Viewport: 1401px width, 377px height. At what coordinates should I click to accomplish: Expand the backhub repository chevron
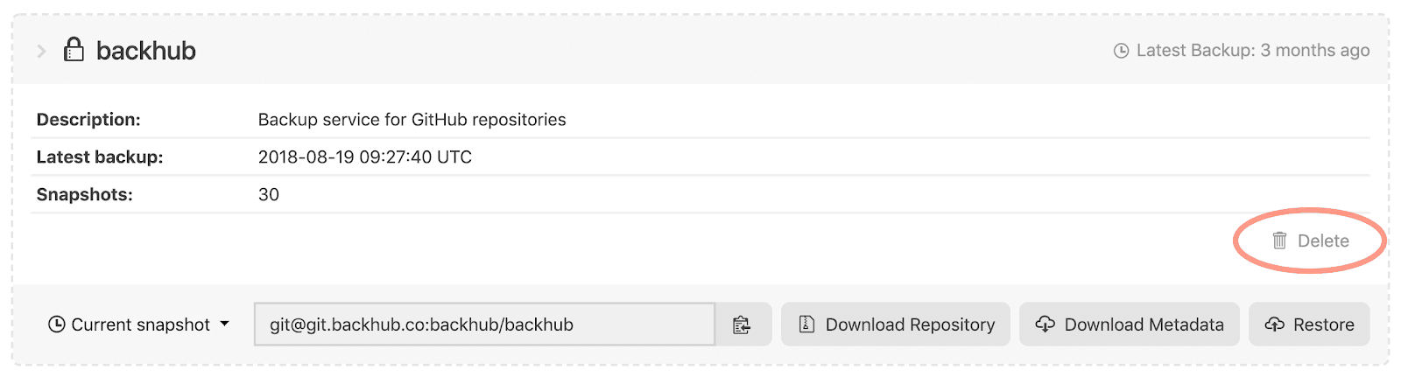[x=41, y=51]
